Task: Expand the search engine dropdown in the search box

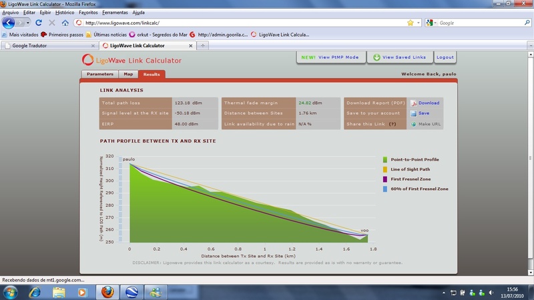Action: tap(433, 23)
